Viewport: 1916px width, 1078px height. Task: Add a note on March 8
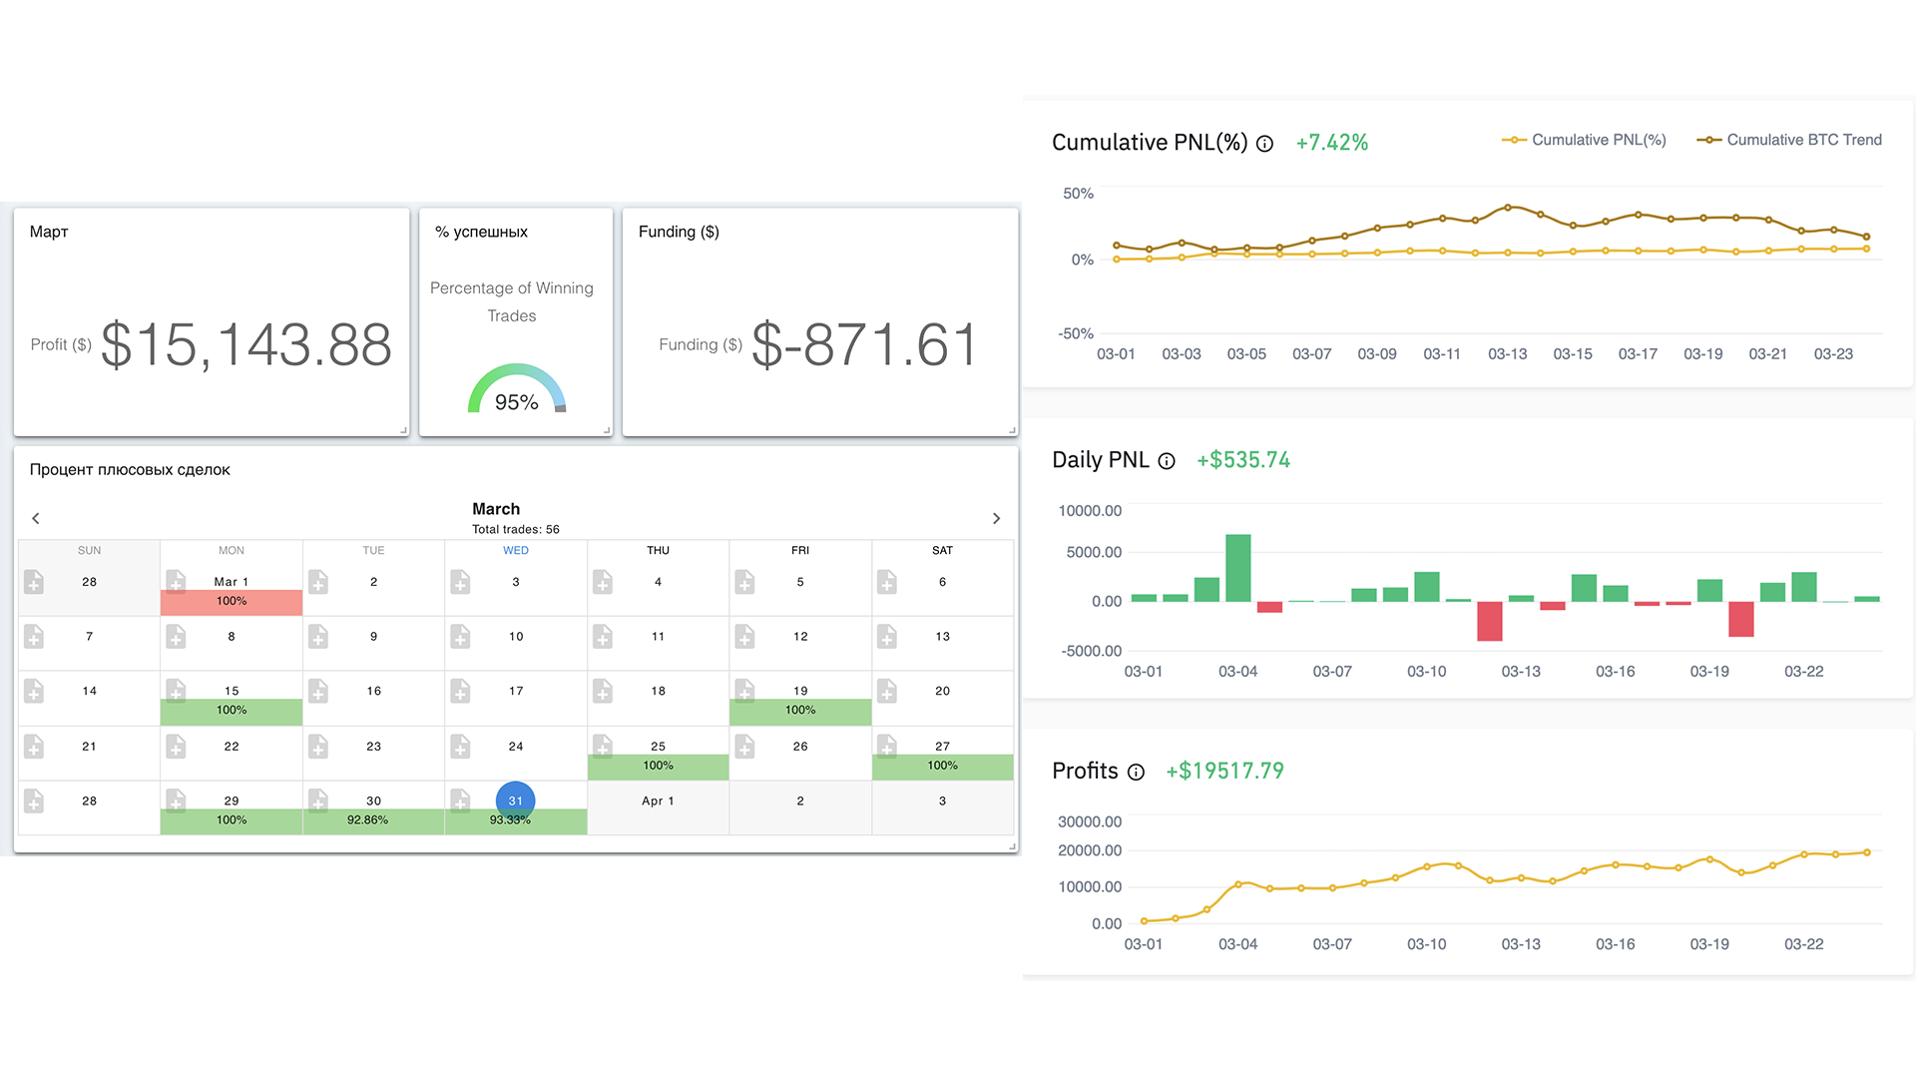point(176,636)
